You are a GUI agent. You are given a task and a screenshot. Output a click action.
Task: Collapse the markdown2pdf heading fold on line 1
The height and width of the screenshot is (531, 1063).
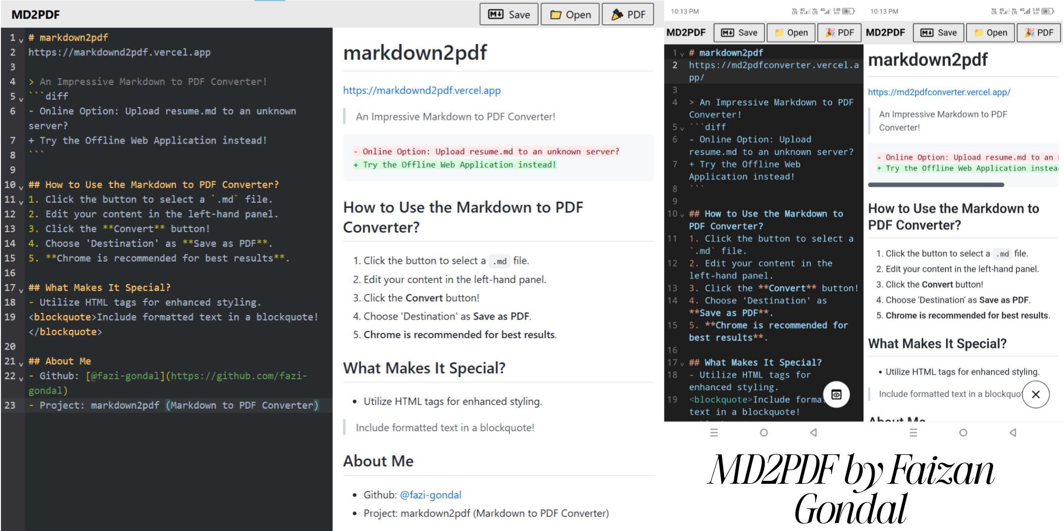coord(20,39)
